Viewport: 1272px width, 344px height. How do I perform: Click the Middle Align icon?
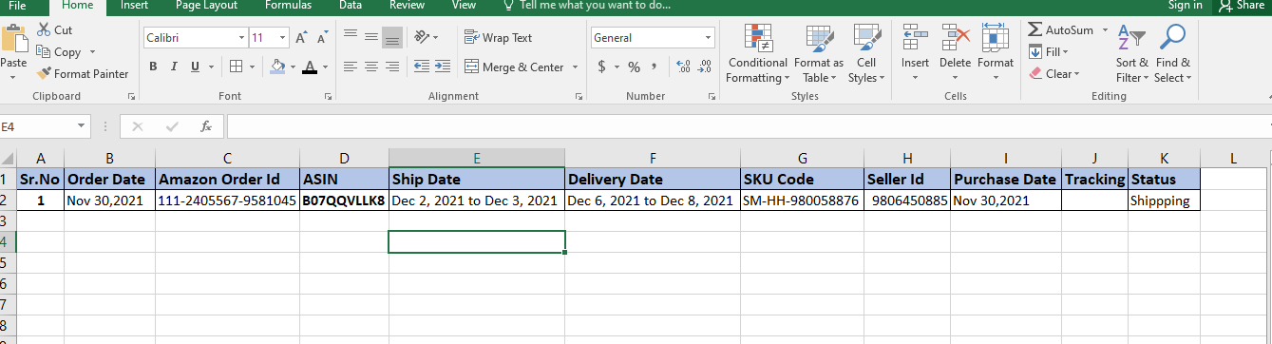[370, 37]
